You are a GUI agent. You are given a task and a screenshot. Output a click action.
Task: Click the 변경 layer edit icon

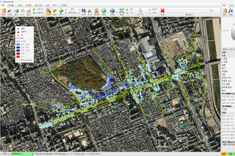coord(28,12)
